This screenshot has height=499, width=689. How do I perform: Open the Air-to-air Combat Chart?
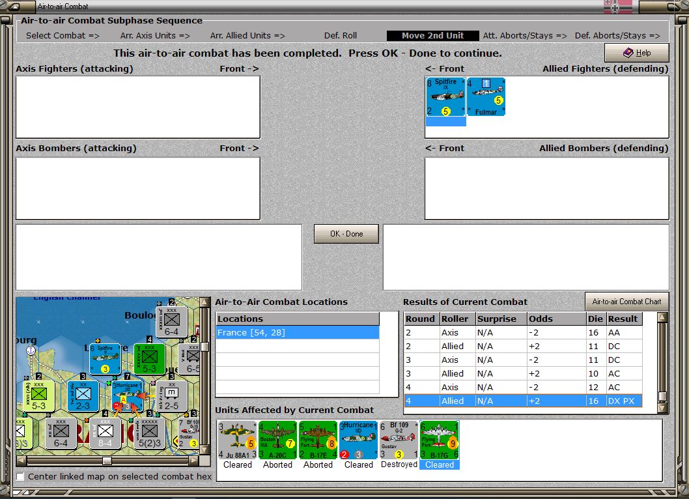(x=626, y=302)
